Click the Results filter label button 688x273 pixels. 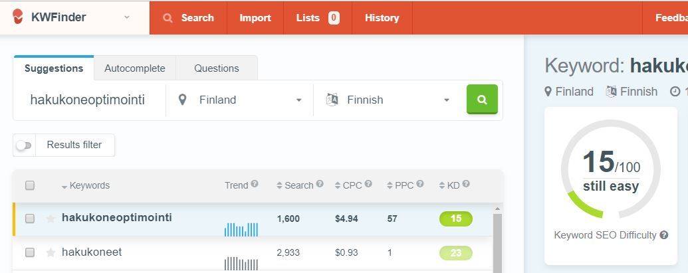[x=74, y=145]
